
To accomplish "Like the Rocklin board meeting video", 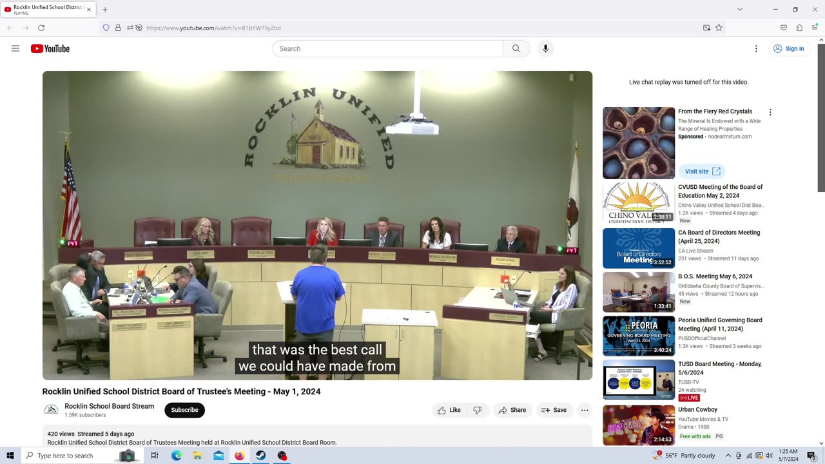I will click(449, 410).
